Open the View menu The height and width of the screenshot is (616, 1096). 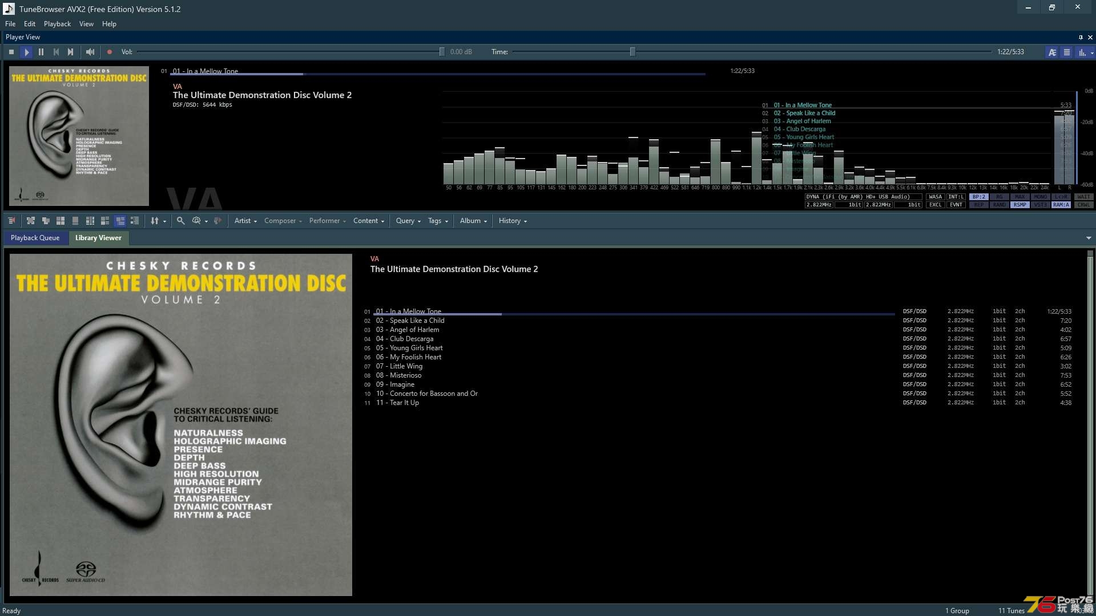coord(86,24)
